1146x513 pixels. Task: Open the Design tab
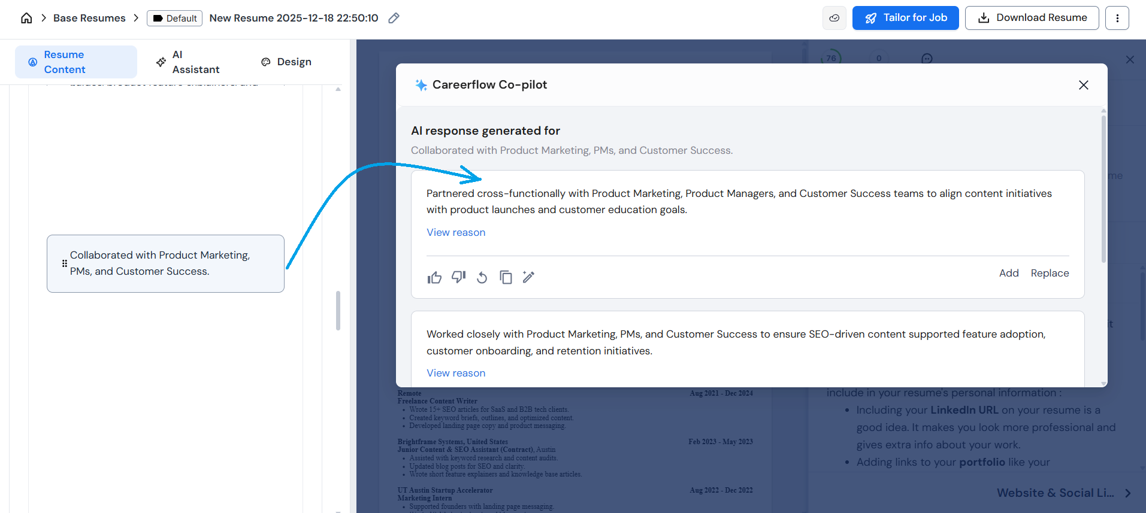click(286, 62)
